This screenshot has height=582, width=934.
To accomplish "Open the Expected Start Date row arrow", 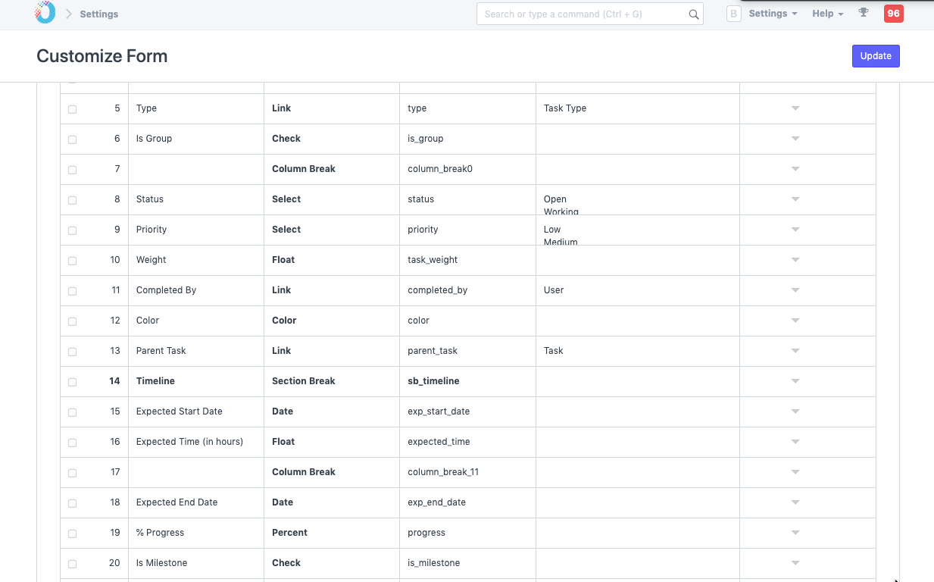I will 795,411.
